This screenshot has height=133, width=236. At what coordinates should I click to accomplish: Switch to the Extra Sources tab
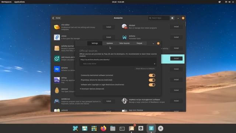coord(125,43)
